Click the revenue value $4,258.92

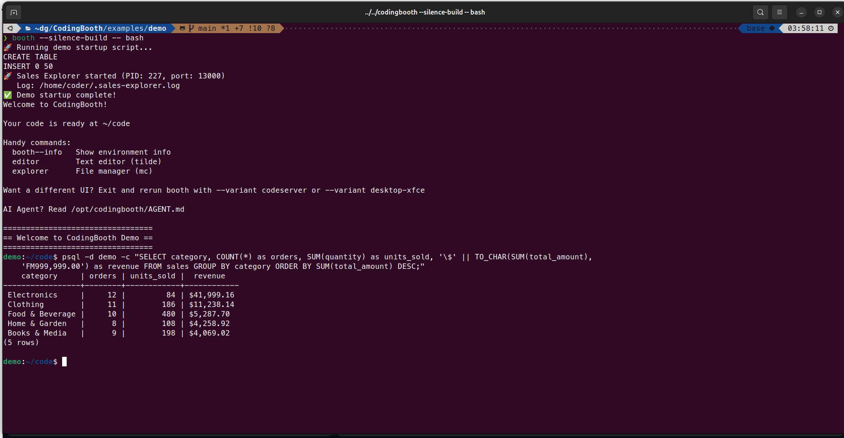[210, 324]
